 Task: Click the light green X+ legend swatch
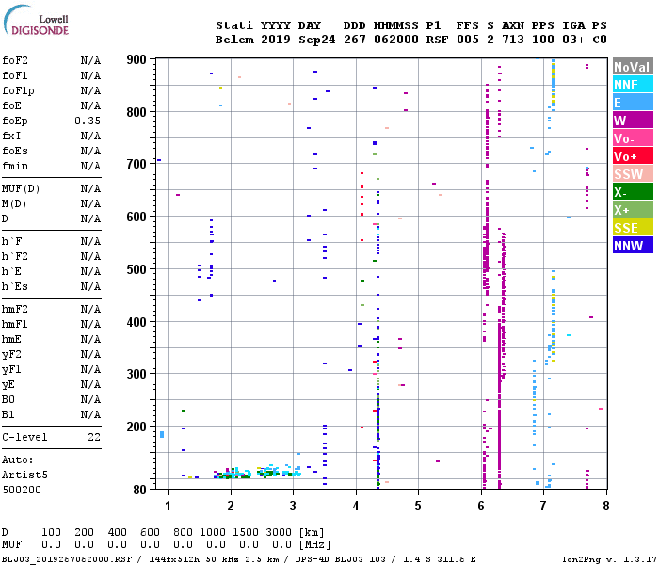tap(633, 210)
